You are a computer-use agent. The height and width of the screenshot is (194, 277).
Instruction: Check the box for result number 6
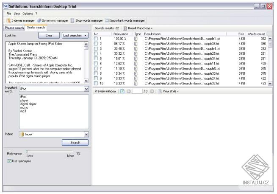coord(96,63)
